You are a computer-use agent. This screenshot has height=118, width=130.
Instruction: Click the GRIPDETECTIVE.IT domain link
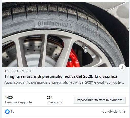pos(19,71)
